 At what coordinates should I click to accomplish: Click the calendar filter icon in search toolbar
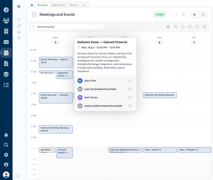tap(168, 27)
